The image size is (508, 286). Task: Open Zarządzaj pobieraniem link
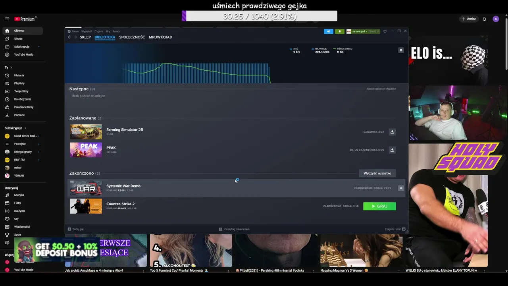(x=234, y=229)
